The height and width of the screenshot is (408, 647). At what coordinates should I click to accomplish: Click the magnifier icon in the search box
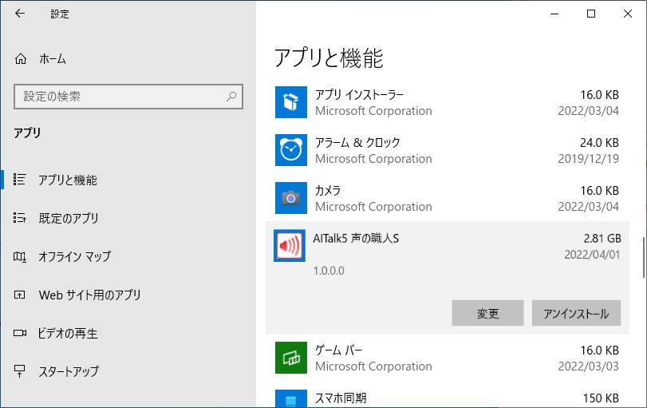231,97
